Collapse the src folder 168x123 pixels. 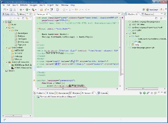[7, 27]
